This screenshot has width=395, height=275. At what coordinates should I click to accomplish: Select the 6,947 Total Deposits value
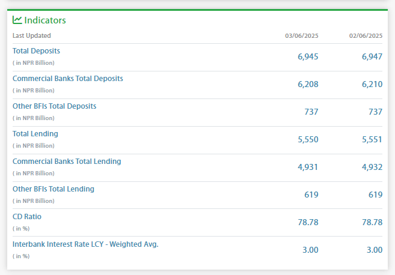pyautogui.click(x=372, y=56)
